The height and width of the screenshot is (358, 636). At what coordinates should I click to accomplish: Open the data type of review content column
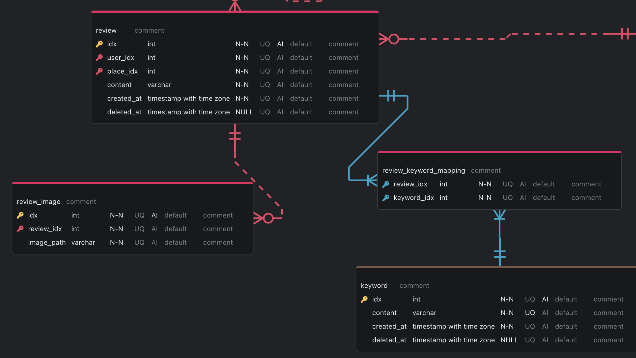click(159, 85)
